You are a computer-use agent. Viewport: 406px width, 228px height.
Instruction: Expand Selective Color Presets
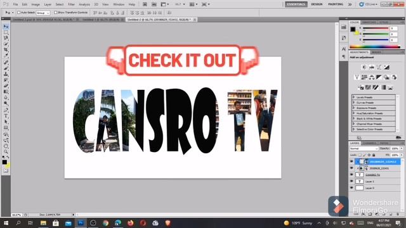(x=354, y=129)
